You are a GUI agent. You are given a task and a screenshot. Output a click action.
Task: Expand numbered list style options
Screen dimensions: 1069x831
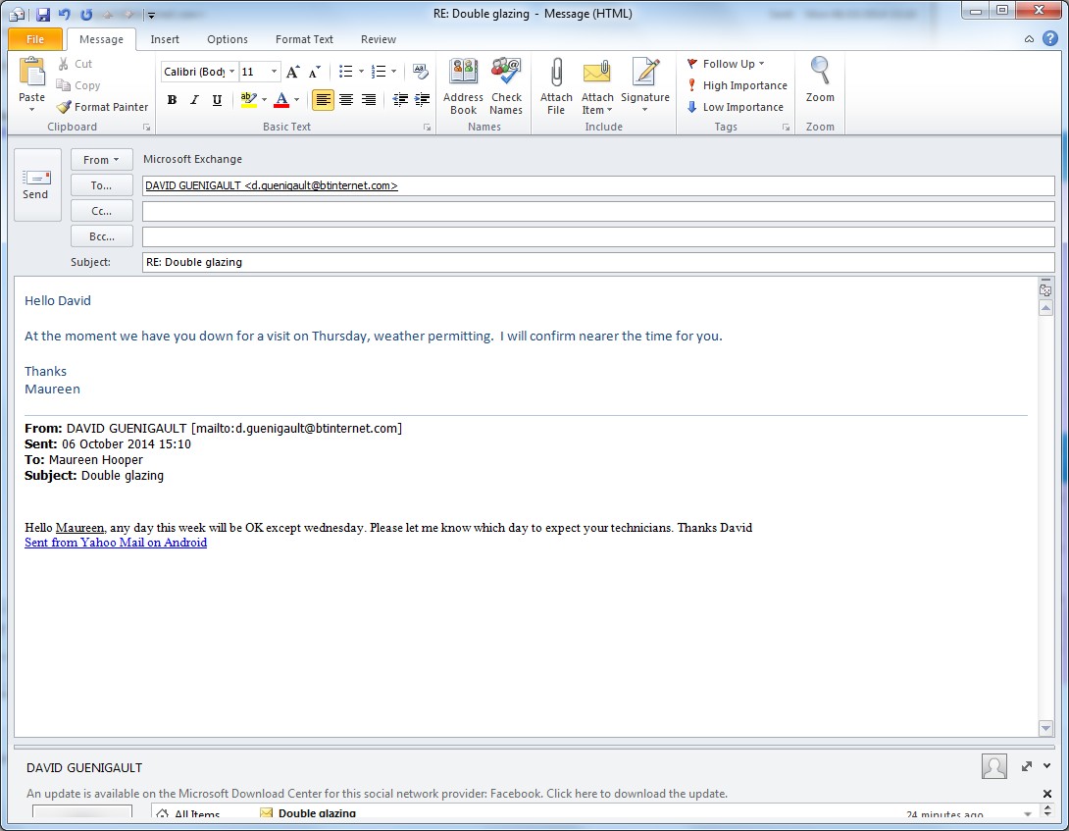[393, 72]
